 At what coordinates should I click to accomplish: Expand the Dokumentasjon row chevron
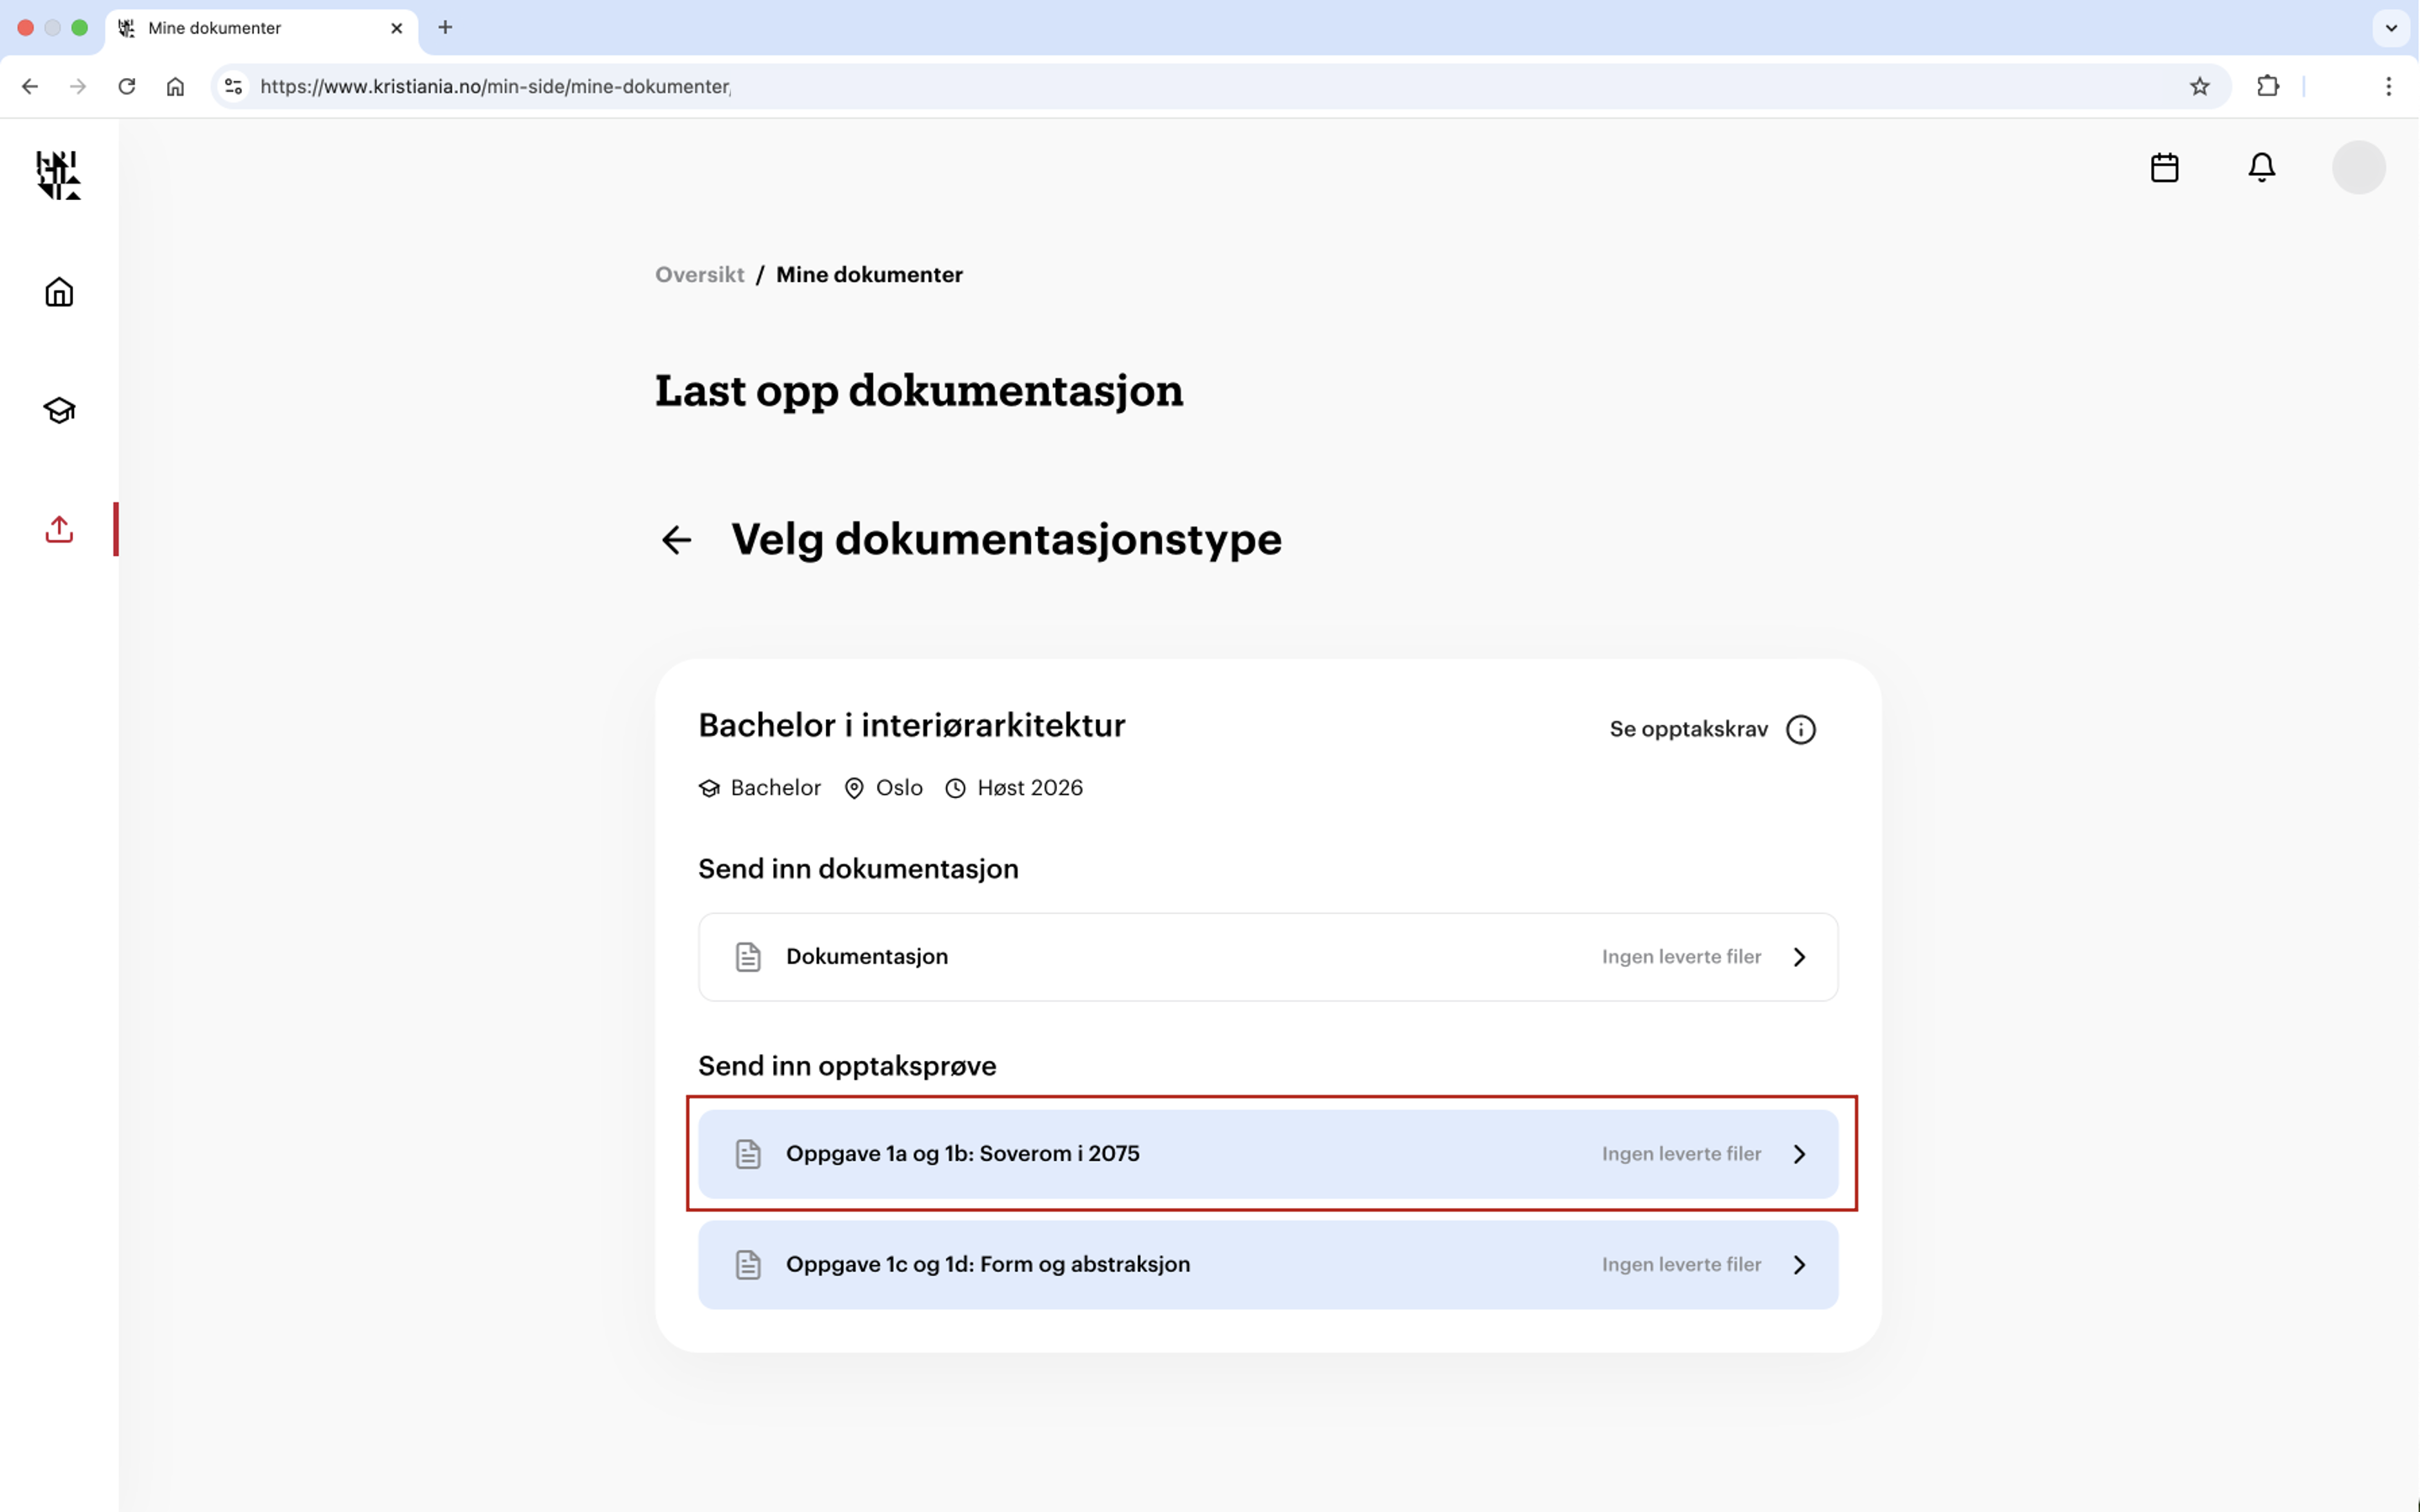(1799, 956)
